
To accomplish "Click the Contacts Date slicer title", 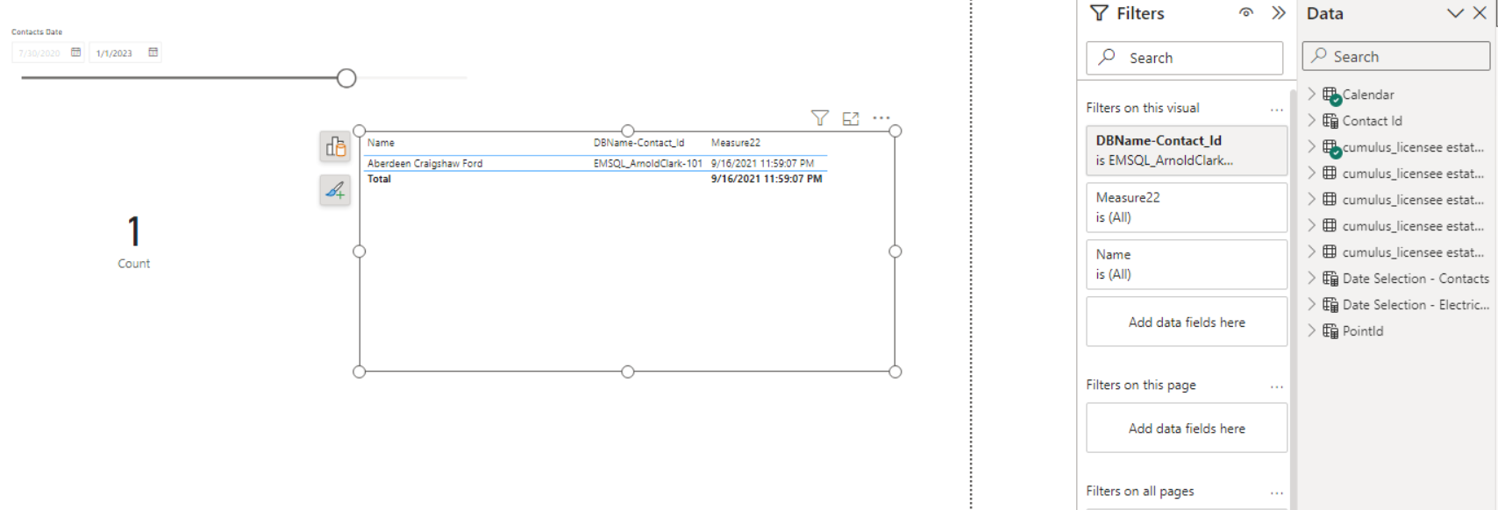I will (37, 32).
